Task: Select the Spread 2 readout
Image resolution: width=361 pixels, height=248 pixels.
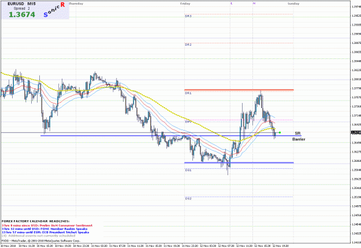Action: [21, 9]
